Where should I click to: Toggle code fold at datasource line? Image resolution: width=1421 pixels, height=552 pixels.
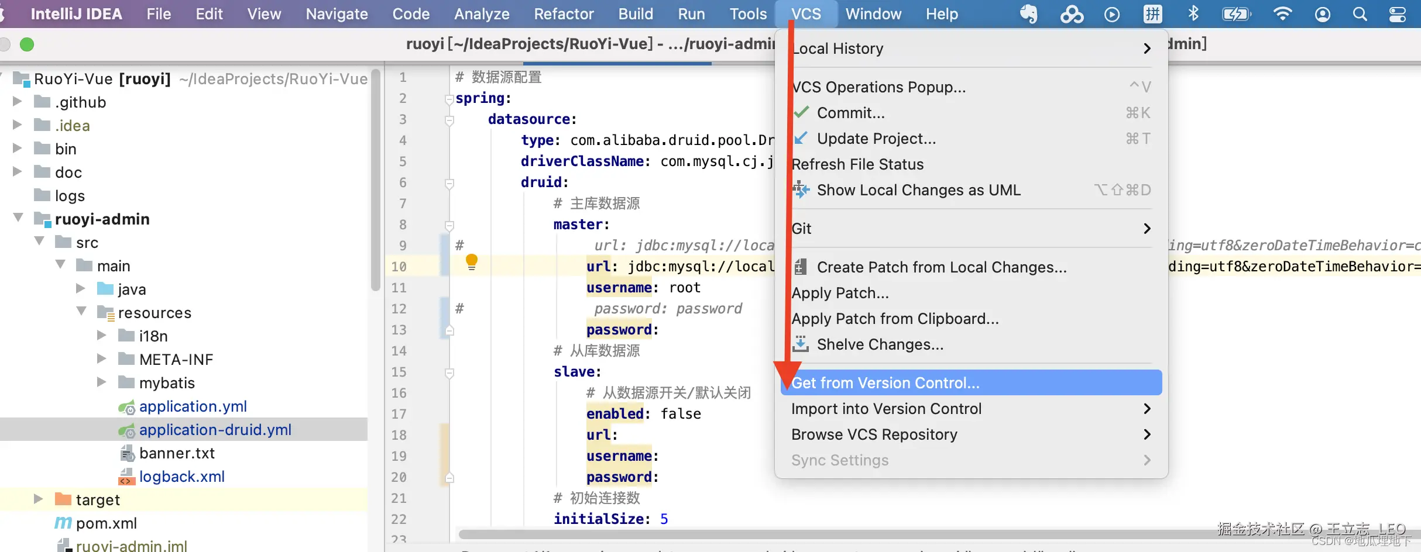449,120
